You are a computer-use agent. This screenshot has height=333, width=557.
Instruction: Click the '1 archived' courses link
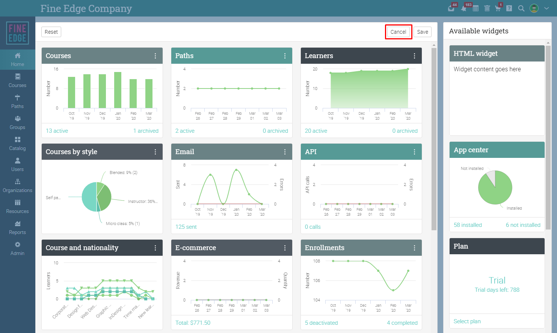pos(146,131)
